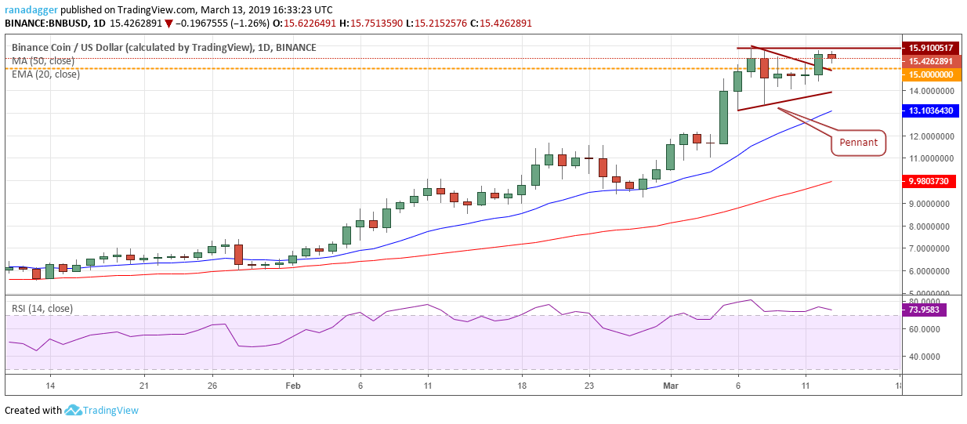Click the 26 date axis label

click(212, 386)
